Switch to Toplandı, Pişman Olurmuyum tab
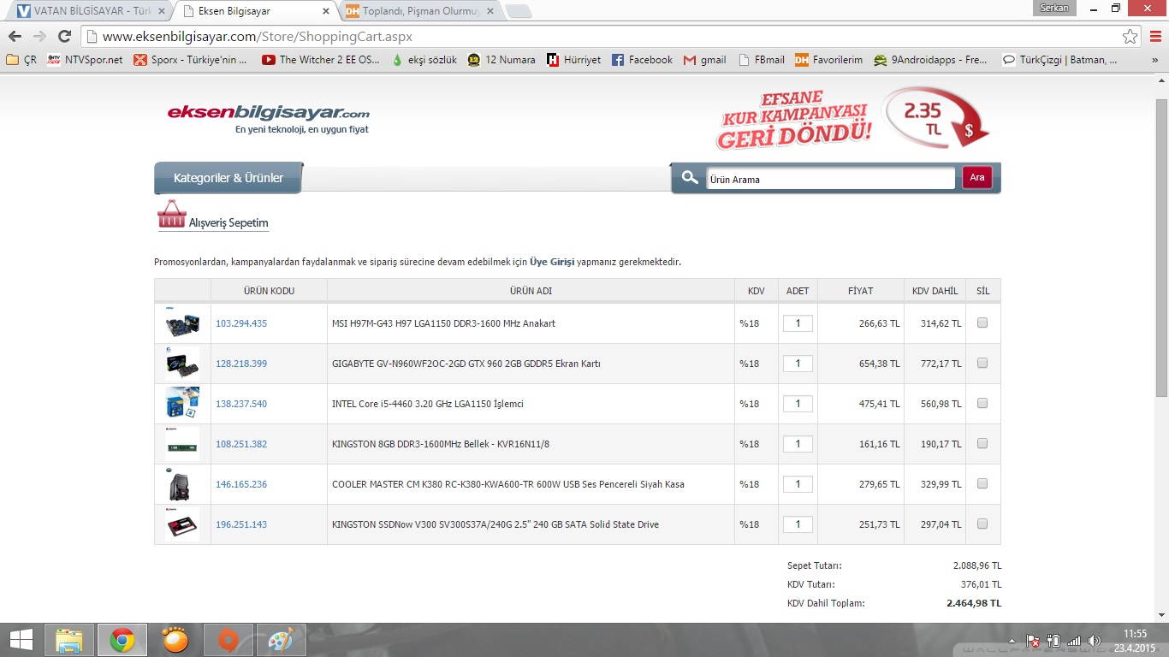1169x657 pixels. tap(419, 11)
